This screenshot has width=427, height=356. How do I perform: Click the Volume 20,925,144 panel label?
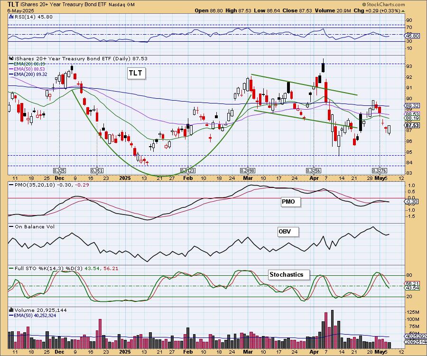pos(40,310)
